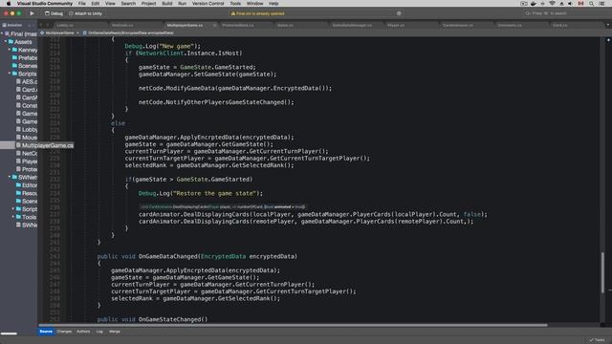Collapse the Final solution node
This screenshot has height=344, width=612.
[x=2, y=34]
